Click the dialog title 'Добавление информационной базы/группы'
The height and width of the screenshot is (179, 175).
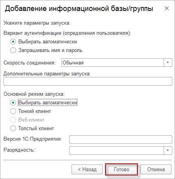coord(79,9)
